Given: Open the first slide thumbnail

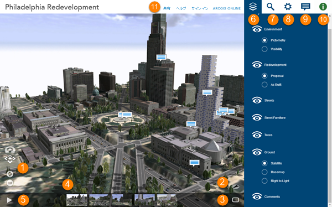Looking at the screenshot, I should (x=77, y=200).
